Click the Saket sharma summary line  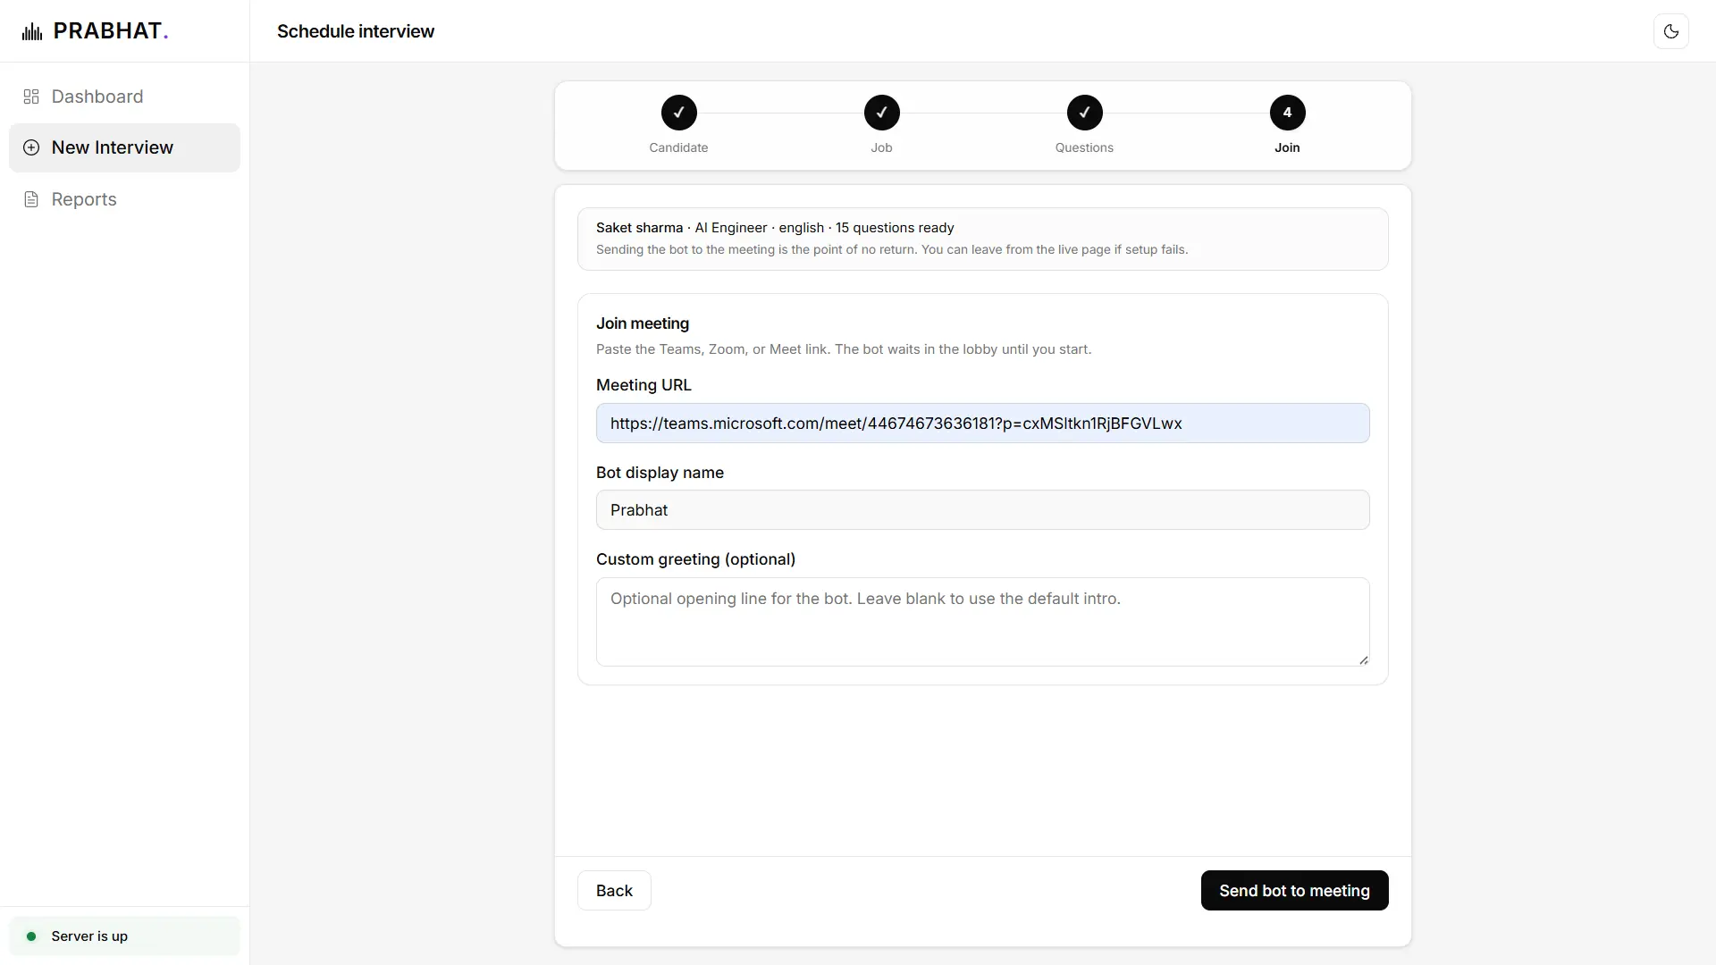coord(775,228)
